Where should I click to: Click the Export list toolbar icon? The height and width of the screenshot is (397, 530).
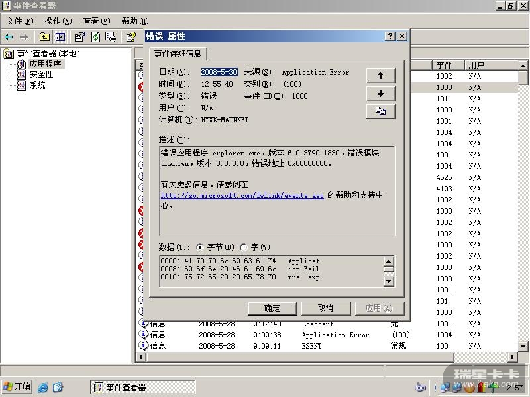(x=111, y=37)
